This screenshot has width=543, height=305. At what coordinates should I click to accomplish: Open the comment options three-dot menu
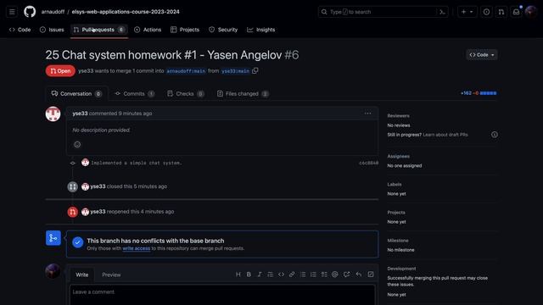pyautogui.click(x=367, y=114)
